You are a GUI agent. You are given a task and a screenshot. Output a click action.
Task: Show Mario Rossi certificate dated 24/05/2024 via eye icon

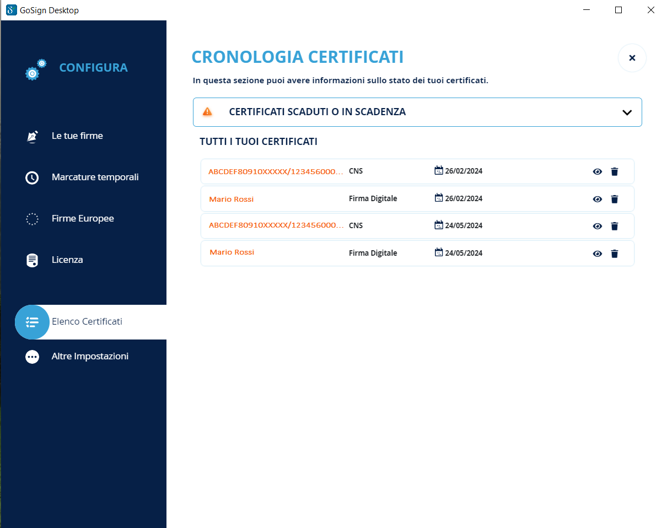coord(598,254)
